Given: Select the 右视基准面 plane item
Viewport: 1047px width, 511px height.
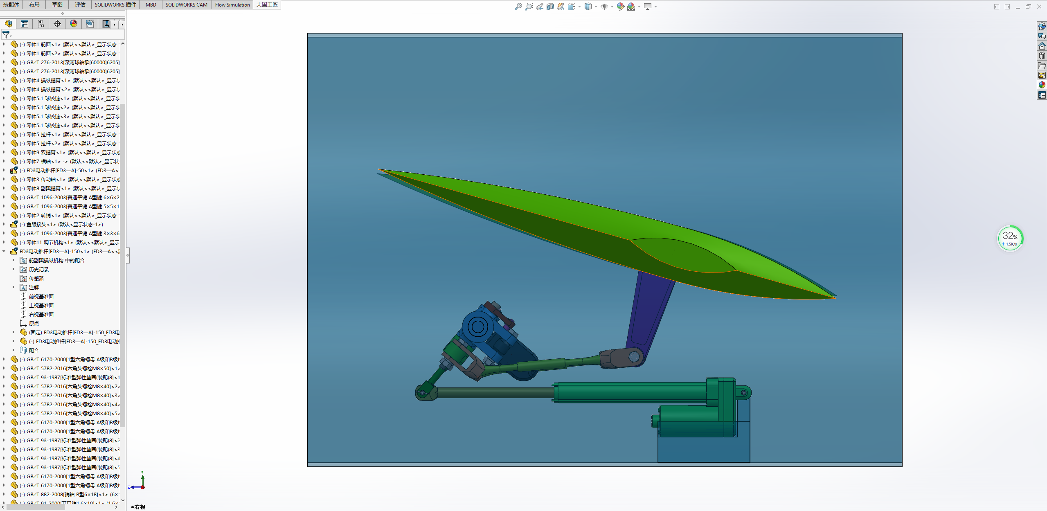Looking at the screenshot, I should click(41, 314).
